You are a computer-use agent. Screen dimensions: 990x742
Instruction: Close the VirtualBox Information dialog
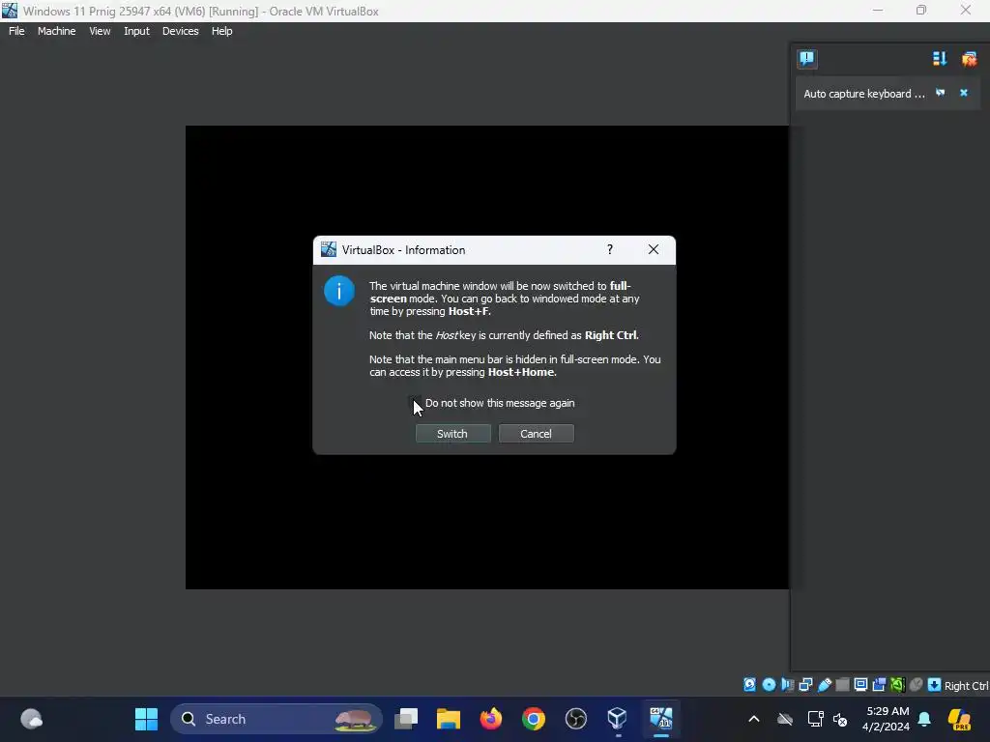(x=654, y=249)
